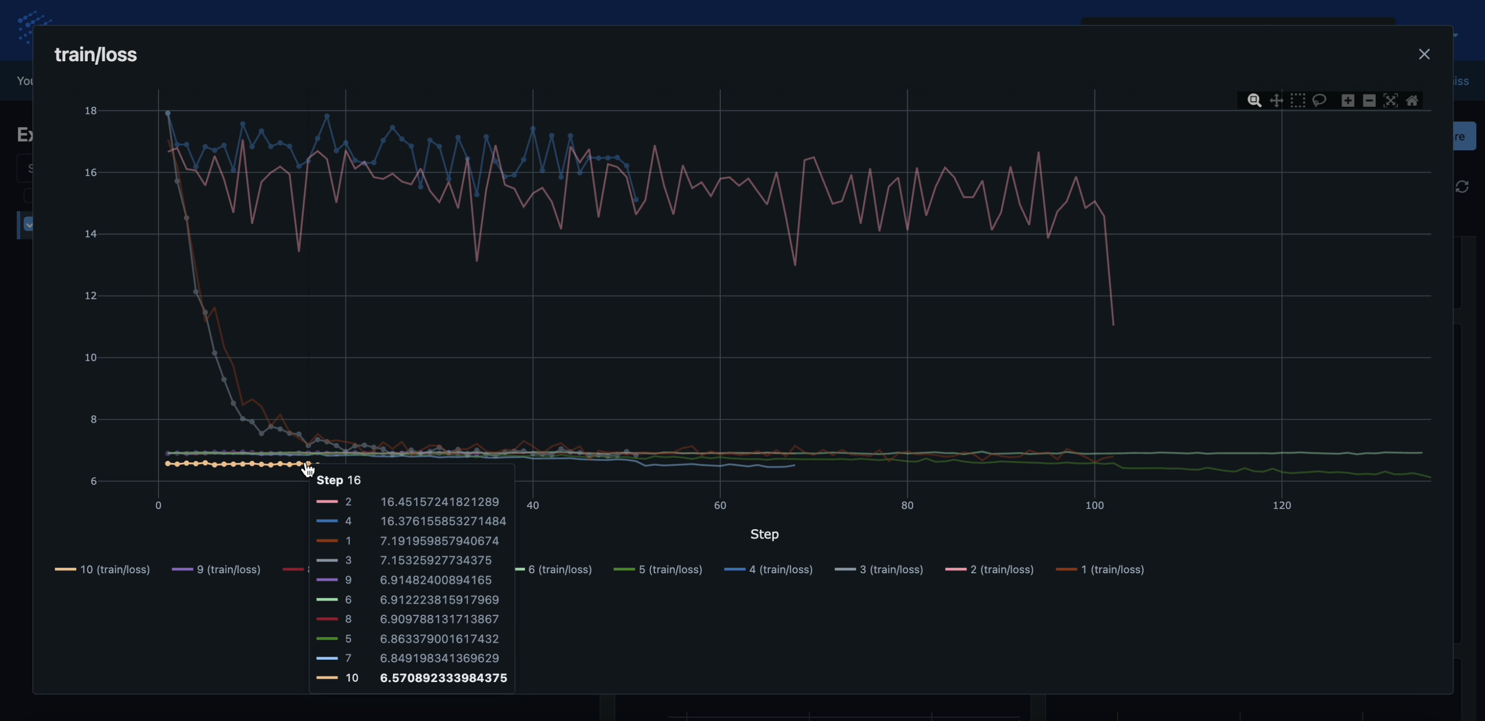
Task: Click the Step x-axis title
Action: (764, 534)
